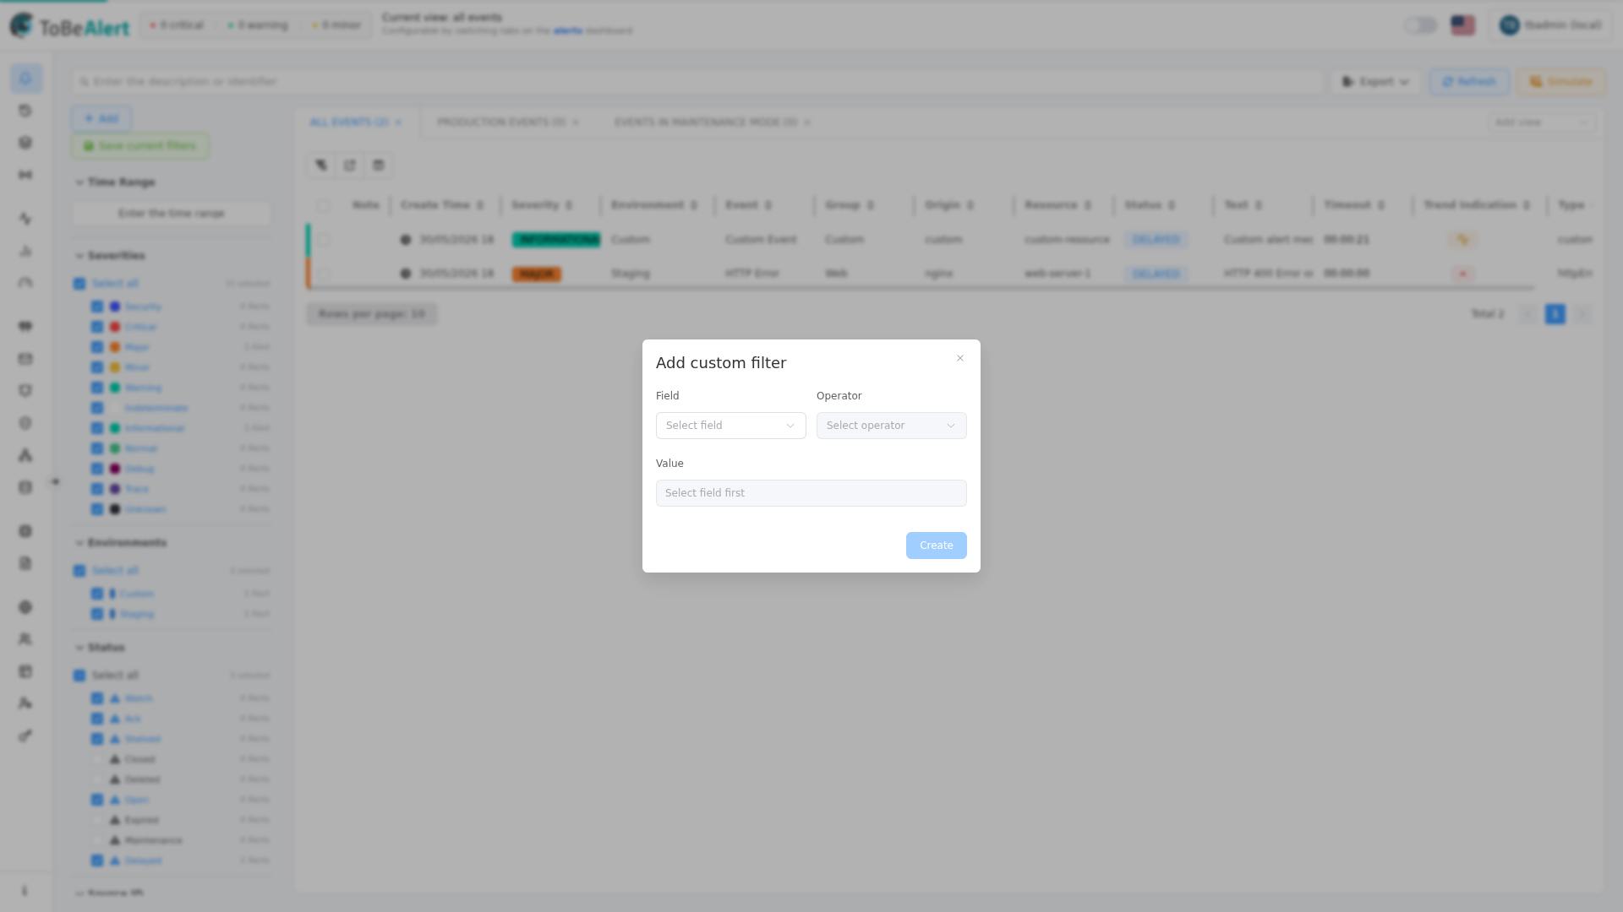Open the activity pulse sidebar icon
1623x912 pixels.
[25, 219]
